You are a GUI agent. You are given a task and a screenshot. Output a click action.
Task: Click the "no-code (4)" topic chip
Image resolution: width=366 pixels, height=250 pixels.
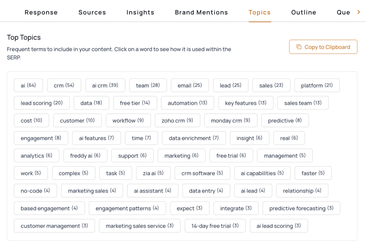[x=35, y=191]
